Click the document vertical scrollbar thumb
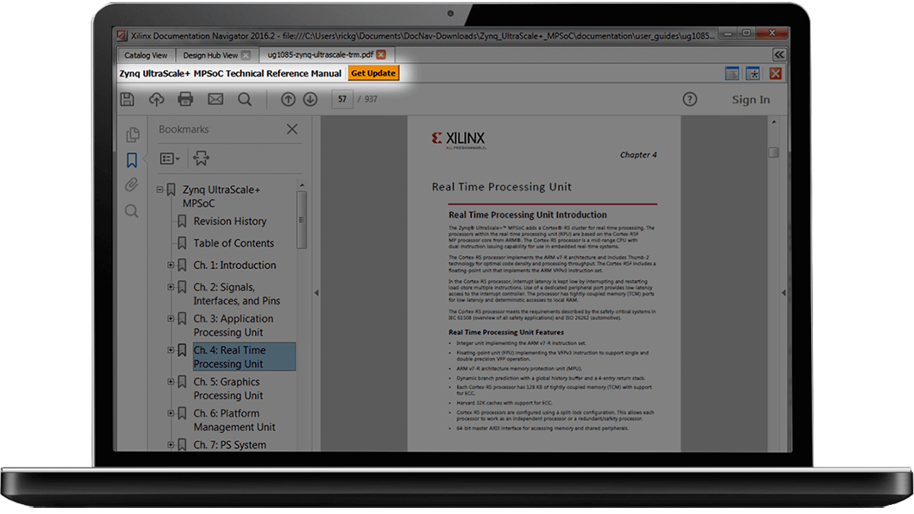This screenshot has height=514, width=914. 773,152
